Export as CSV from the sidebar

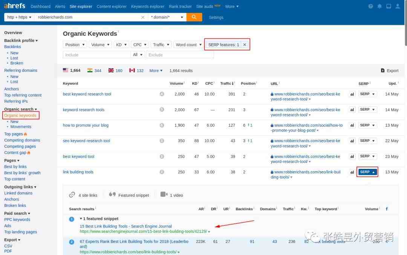(x=8, y=246)
